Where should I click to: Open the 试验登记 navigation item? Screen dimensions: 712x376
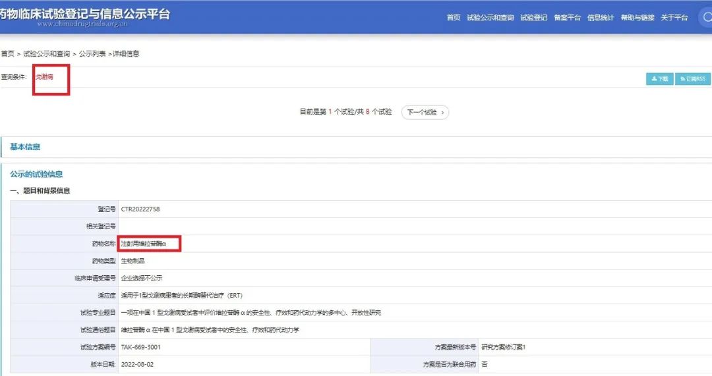(x=533, y=18)
